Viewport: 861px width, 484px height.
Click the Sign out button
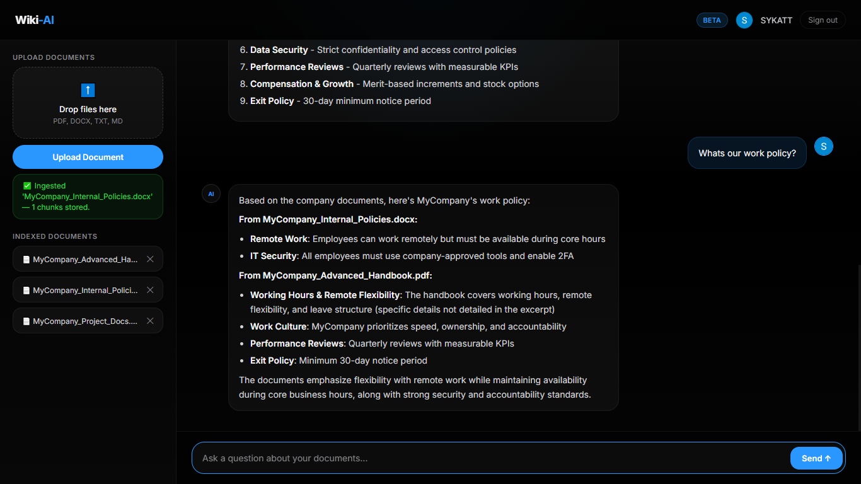pyautogui.click(x=823, y=20)
